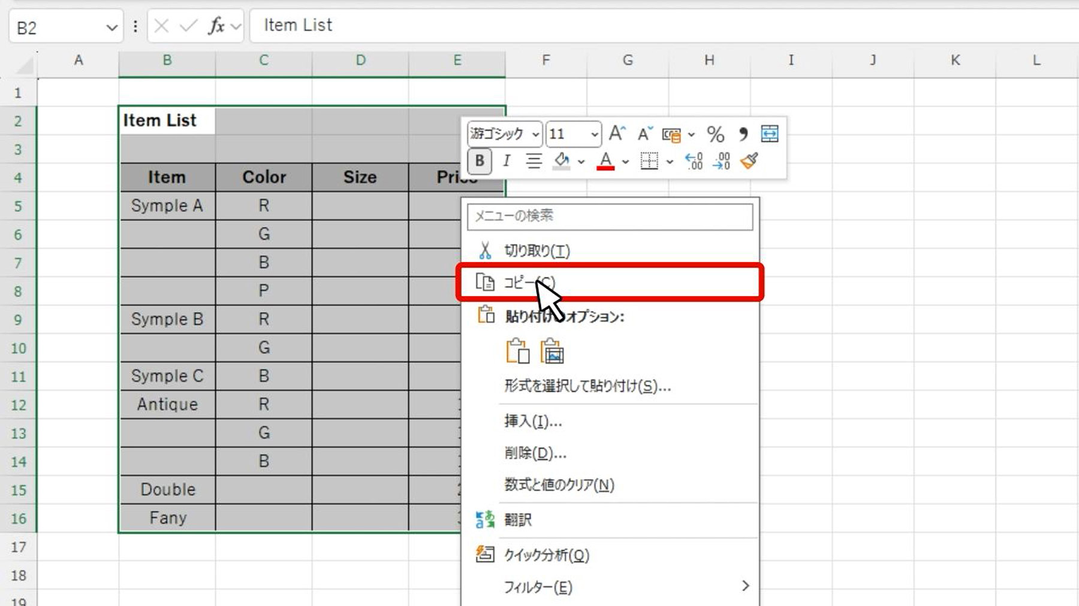The width and height of the screenshot is (1079, 606).
Task: Open the font name dropdown
Action: 535,134
